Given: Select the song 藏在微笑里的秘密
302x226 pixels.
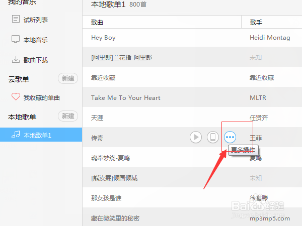Looking at the screenshot, I should tap(192, 218).
